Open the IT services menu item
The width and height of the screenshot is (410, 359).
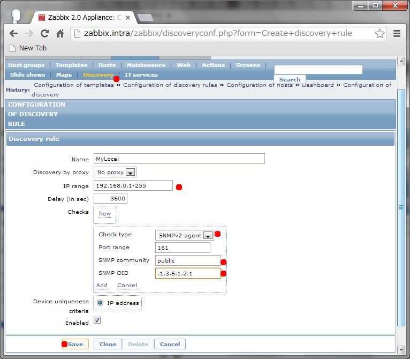coord(141,75)
